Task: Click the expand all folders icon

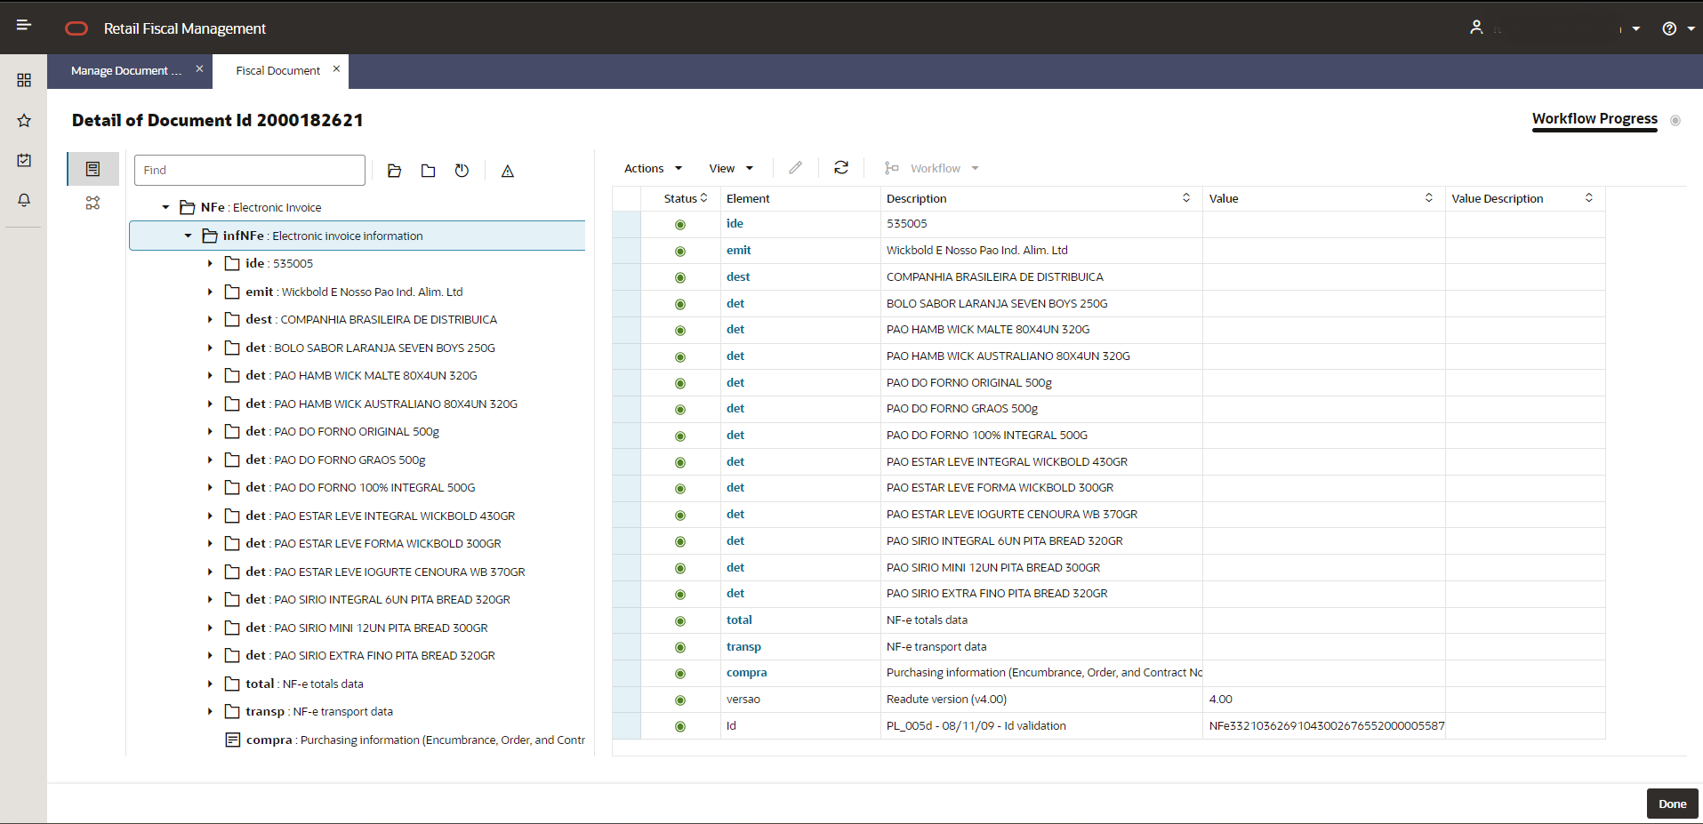Action: coord(395,171)
